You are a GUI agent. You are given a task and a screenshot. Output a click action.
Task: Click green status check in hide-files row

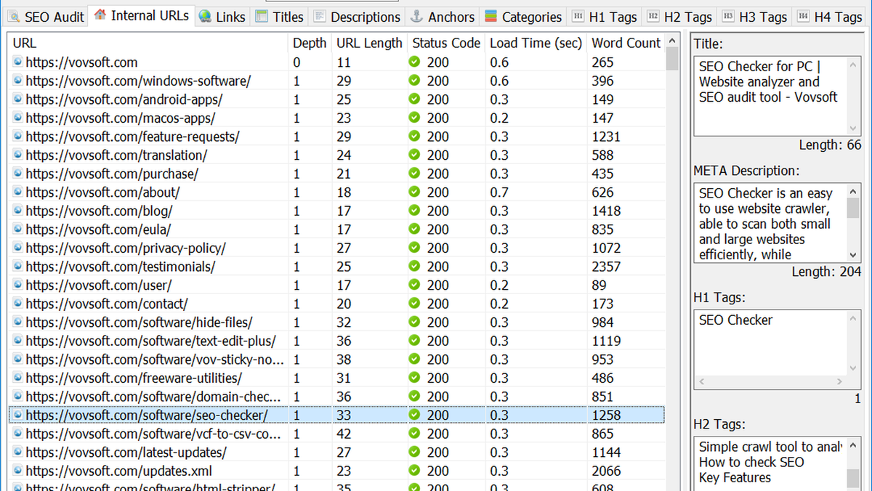415,322
